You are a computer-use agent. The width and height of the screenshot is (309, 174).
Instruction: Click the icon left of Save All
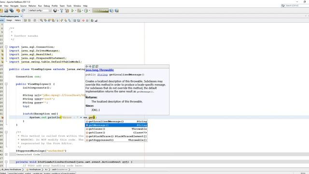(x=6, y=11)
